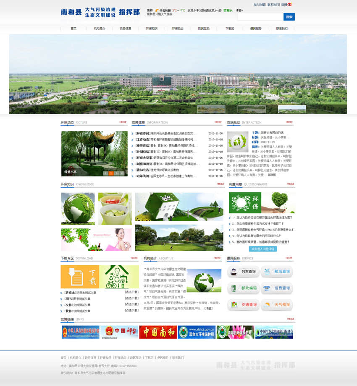Click the 列车查询 train query icon button

[x=243, y=272]
